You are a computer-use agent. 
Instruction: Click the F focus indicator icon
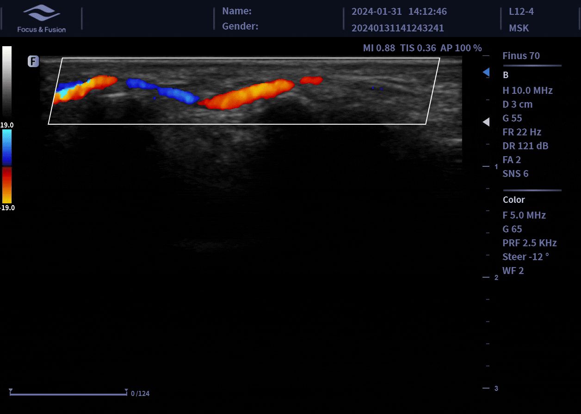(33, 61)
